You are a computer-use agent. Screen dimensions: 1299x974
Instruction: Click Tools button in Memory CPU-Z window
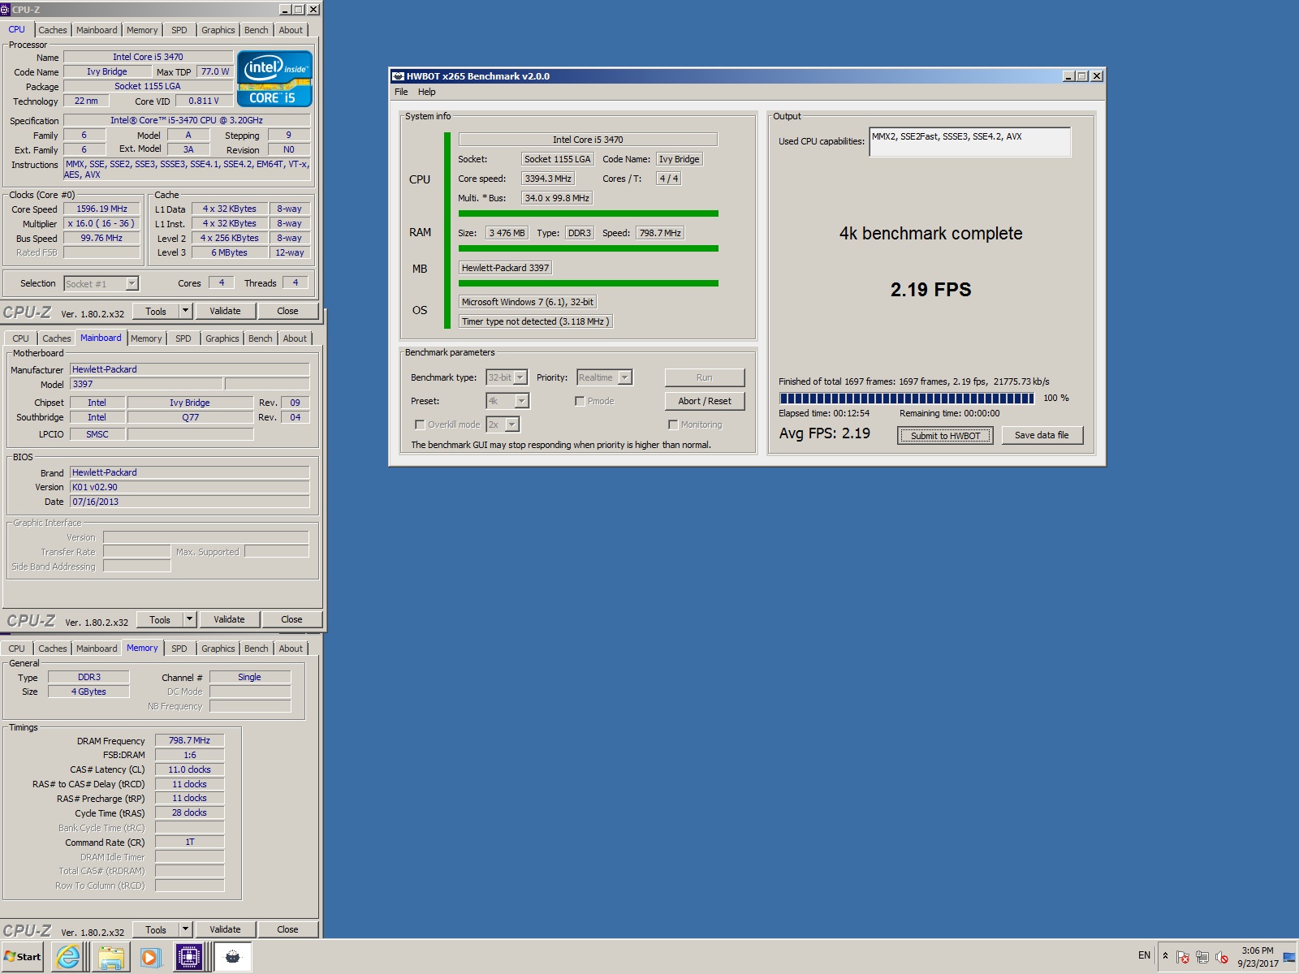click(155, 929)
